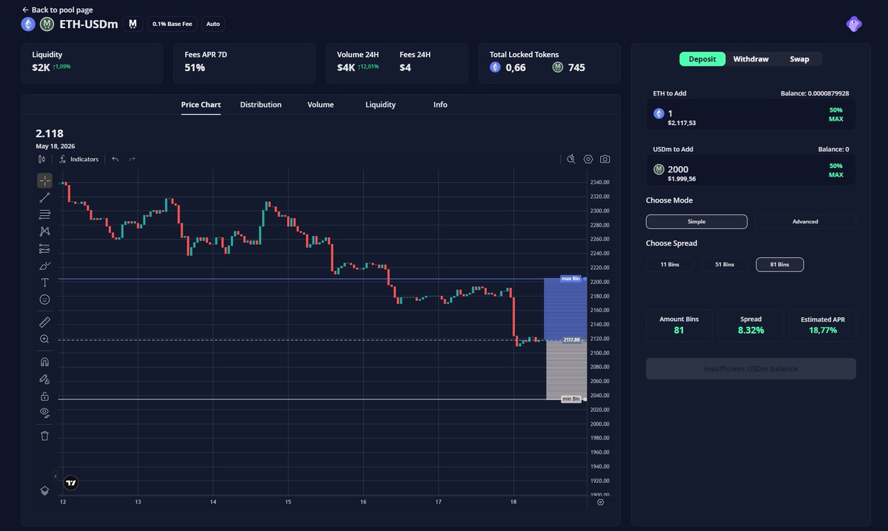Click the Insufficient USDm balance button
The image size is (888, 531).
pos(750,369)
